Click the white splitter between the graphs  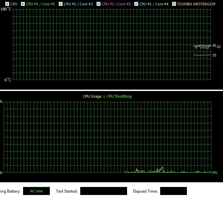click(x=112, y=90)
